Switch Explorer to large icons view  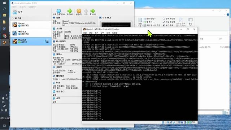coord(227,113)
